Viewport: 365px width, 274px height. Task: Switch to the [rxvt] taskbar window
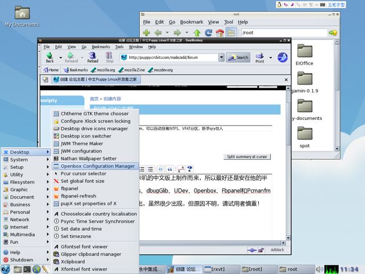[221, 269]
